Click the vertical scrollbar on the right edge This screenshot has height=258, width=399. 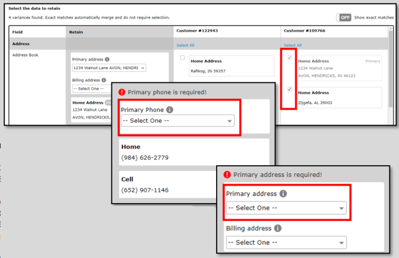tap(391, 72)
